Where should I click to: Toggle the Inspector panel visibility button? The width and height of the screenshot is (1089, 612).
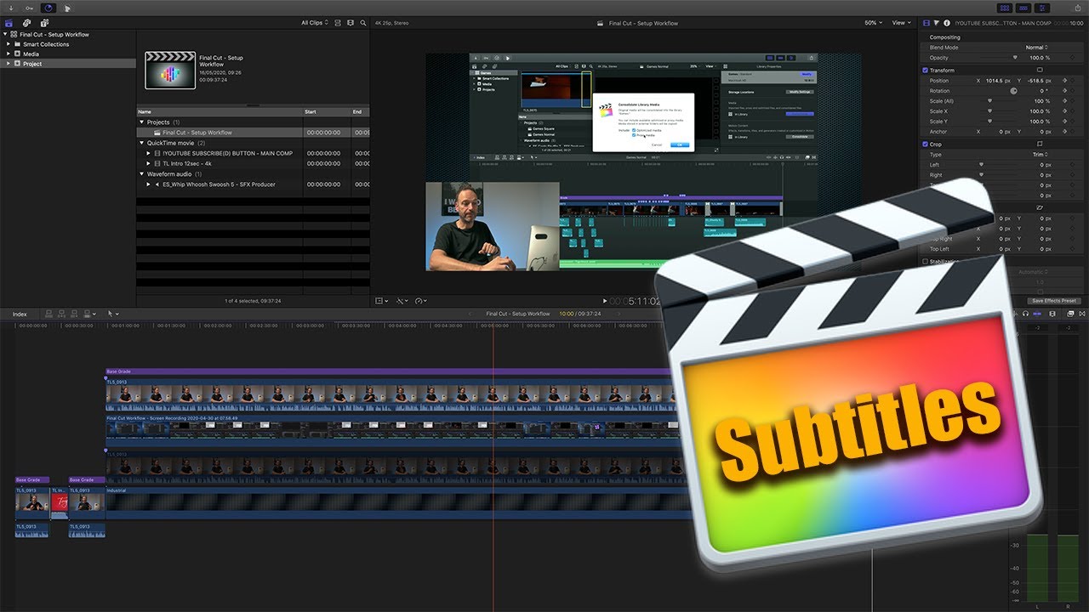[1041, 8]
